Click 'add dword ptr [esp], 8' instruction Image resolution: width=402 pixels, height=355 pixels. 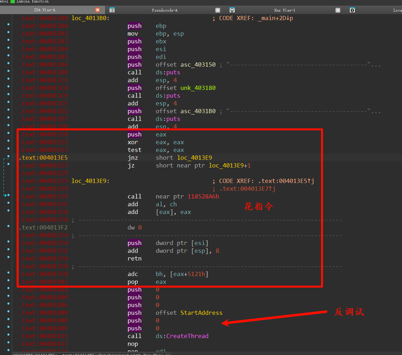(173, 251)
